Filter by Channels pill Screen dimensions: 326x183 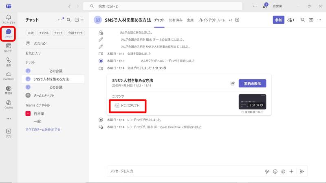(x=44, y=33)
